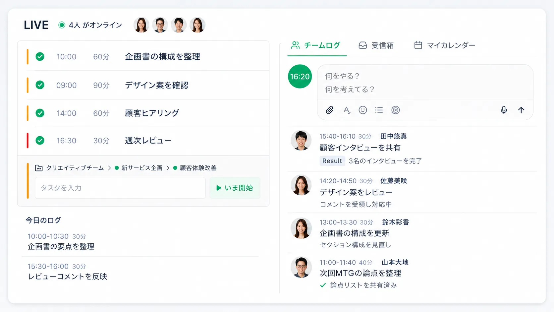Screen dimensions: 554x312
Task: Switch to the 受信箱 tab
Action: 376,45
